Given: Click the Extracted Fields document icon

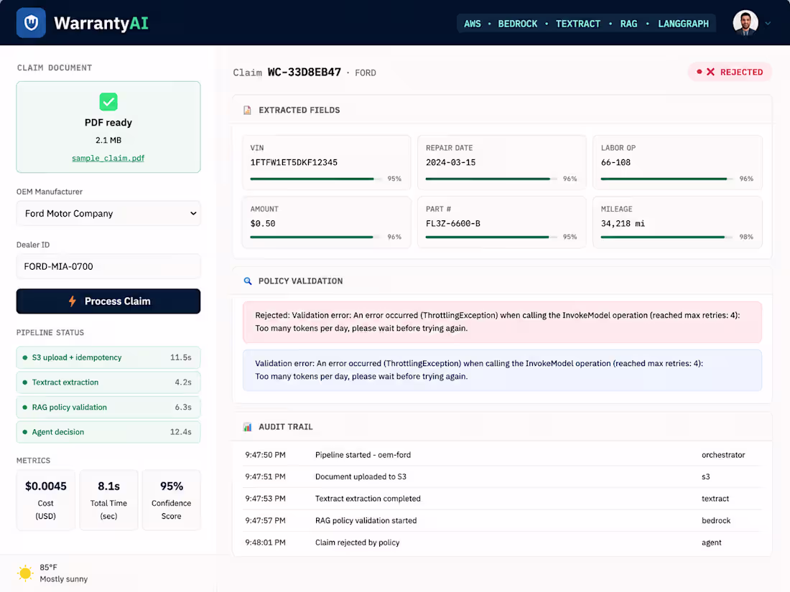Looking at the screenshot, I should pos(247,111).
